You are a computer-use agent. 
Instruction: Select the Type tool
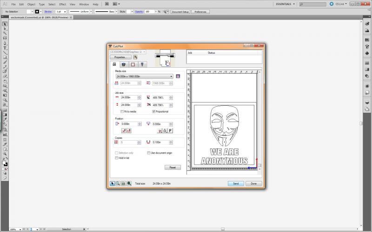[5, 48]
